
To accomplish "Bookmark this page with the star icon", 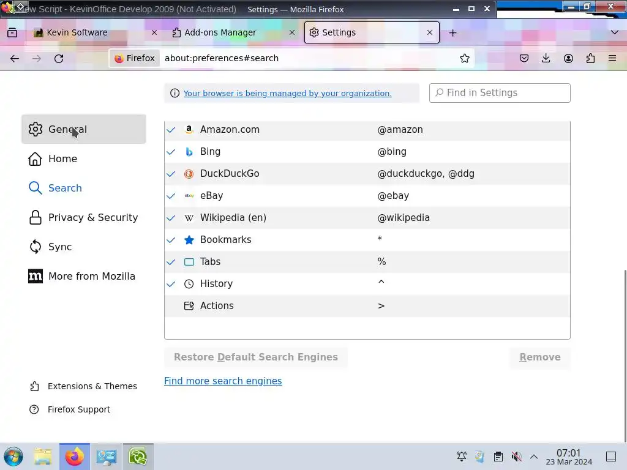I will click(464, 58).
